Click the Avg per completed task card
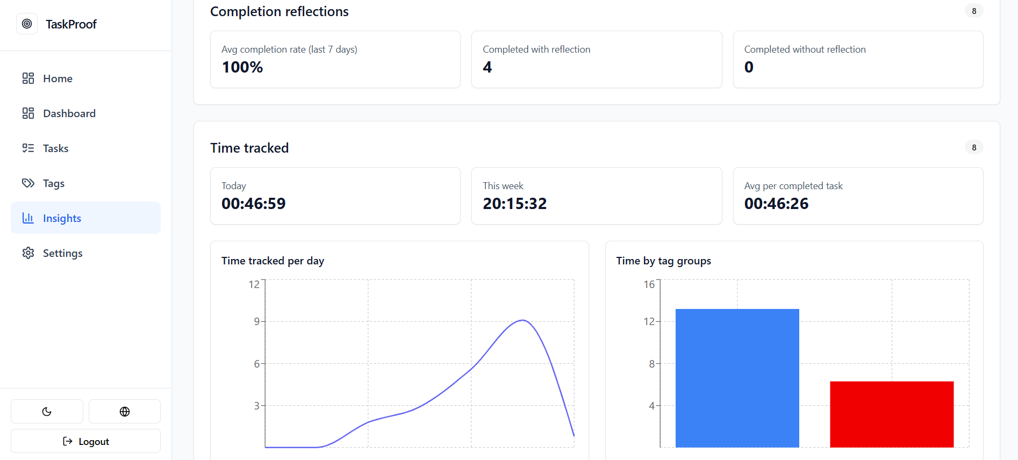 pos(857,196)
